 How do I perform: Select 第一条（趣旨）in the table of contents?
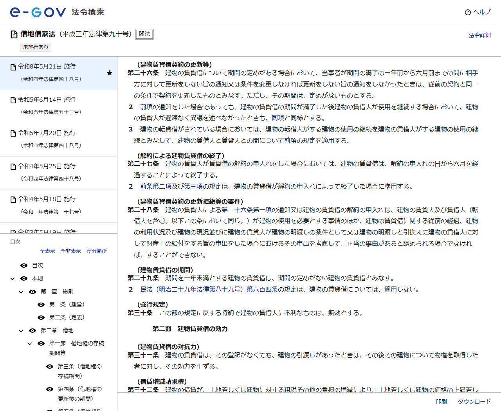[x=67, y=305]
